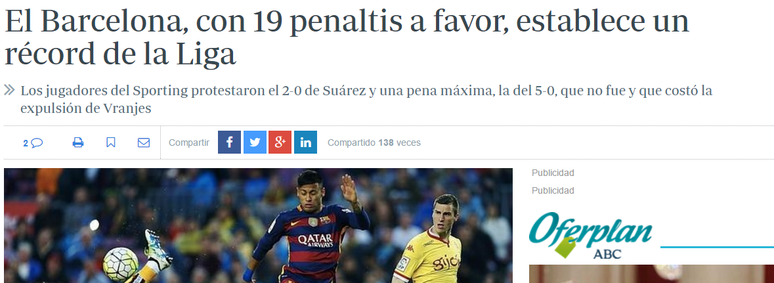Viewport: 774px width, 283px height.
Task: Click the Compartido 138 veces counter
Action: pos(374,142)
